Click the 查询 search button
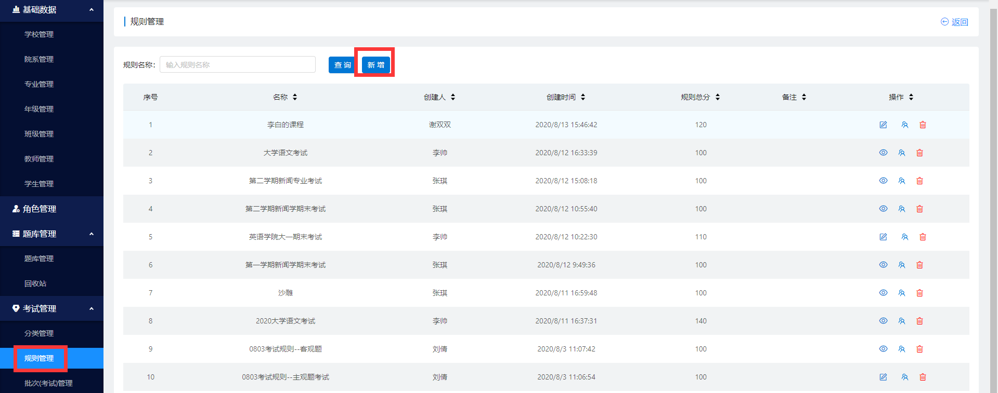The height and width of the screenshot is (393, 998). [x=342, y=65]
